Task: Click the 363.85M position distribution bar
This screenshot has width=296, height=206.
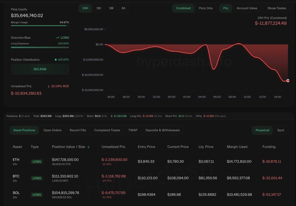Action: (40, 69)
